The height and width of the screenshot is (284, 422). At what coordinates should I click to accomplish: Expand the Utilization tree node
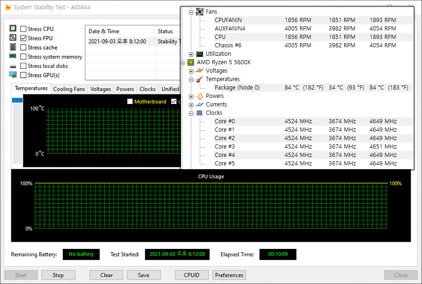coord(191,54)
